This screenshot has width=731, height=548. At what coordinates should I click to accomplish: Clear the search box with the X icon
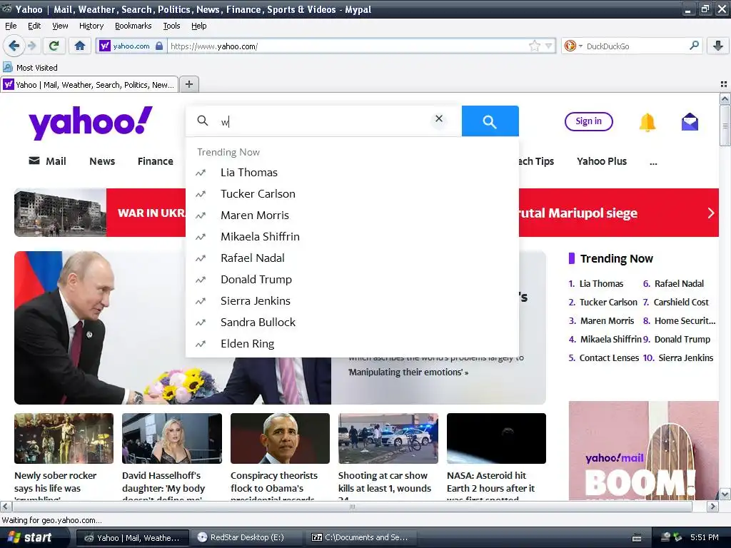[439, 119]
